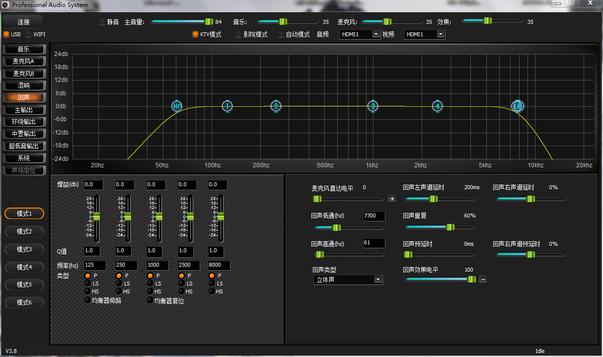Screen dimensions: 603x357
Task: Set the 2500 Hz band type to LS
Action: tap(181, 283)
